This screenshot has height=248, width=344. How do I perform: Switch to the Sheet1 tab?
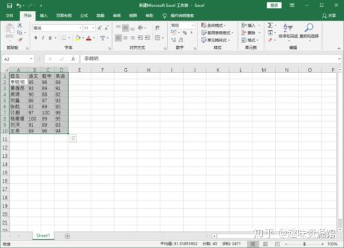click(43, 236)
